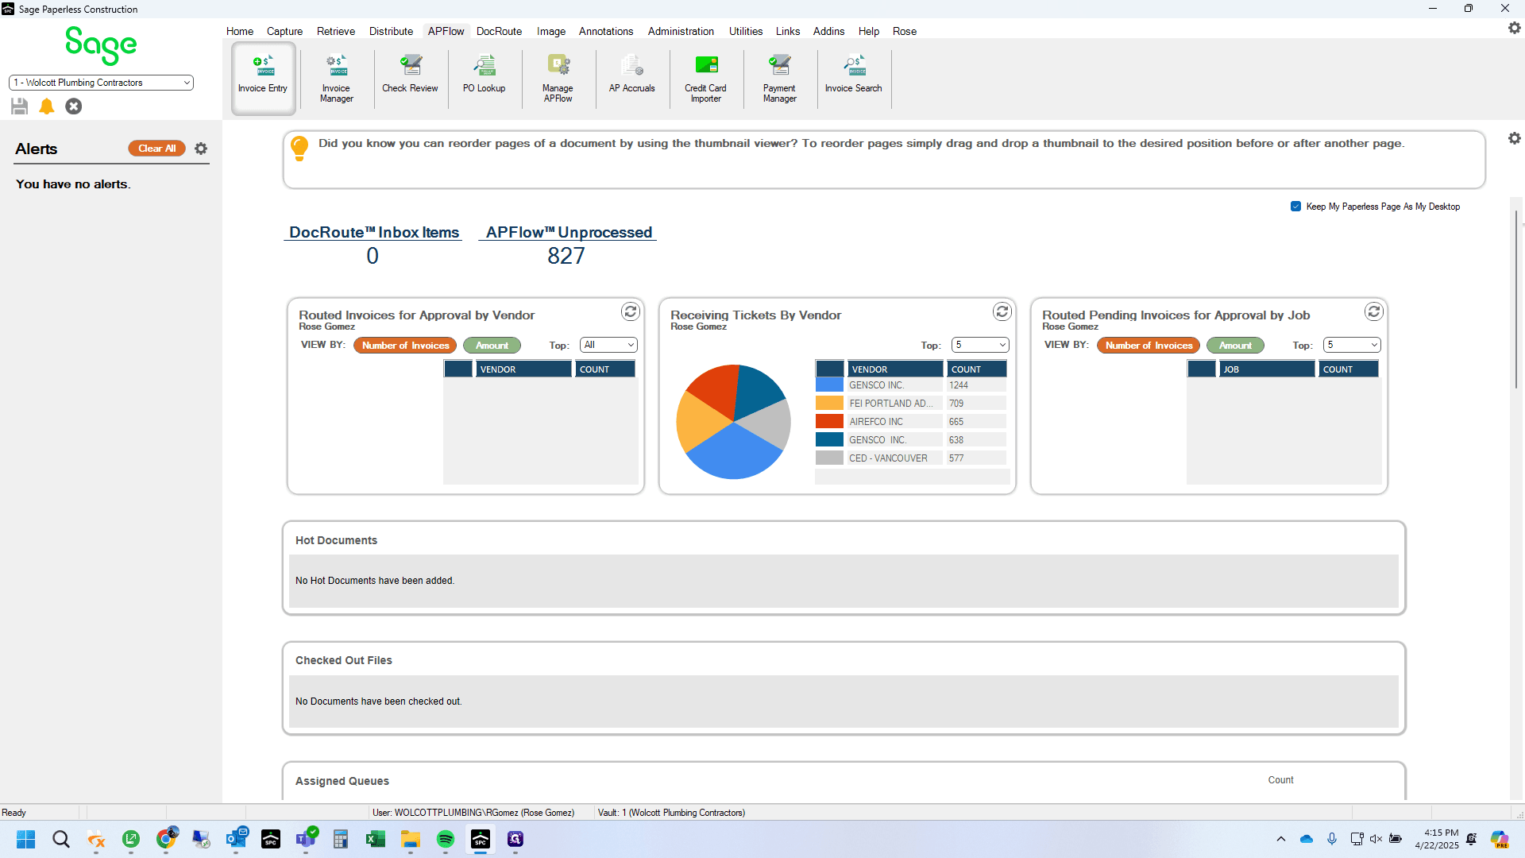
Task: Click the yellow swatch for FEI PORTLAND
Action: tap(829, 404)
